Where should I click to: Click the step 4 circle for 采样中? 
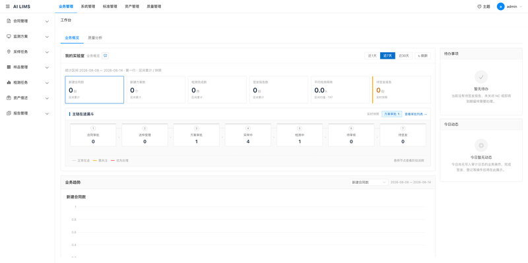click(x=248, y=129)
